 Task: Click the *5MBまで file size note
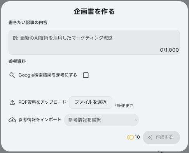pos(124,106)
